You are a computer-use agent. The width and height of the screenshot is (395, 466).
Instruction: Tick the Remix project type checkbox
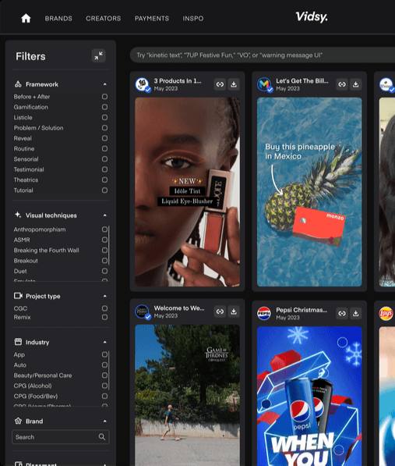point(104,317)
